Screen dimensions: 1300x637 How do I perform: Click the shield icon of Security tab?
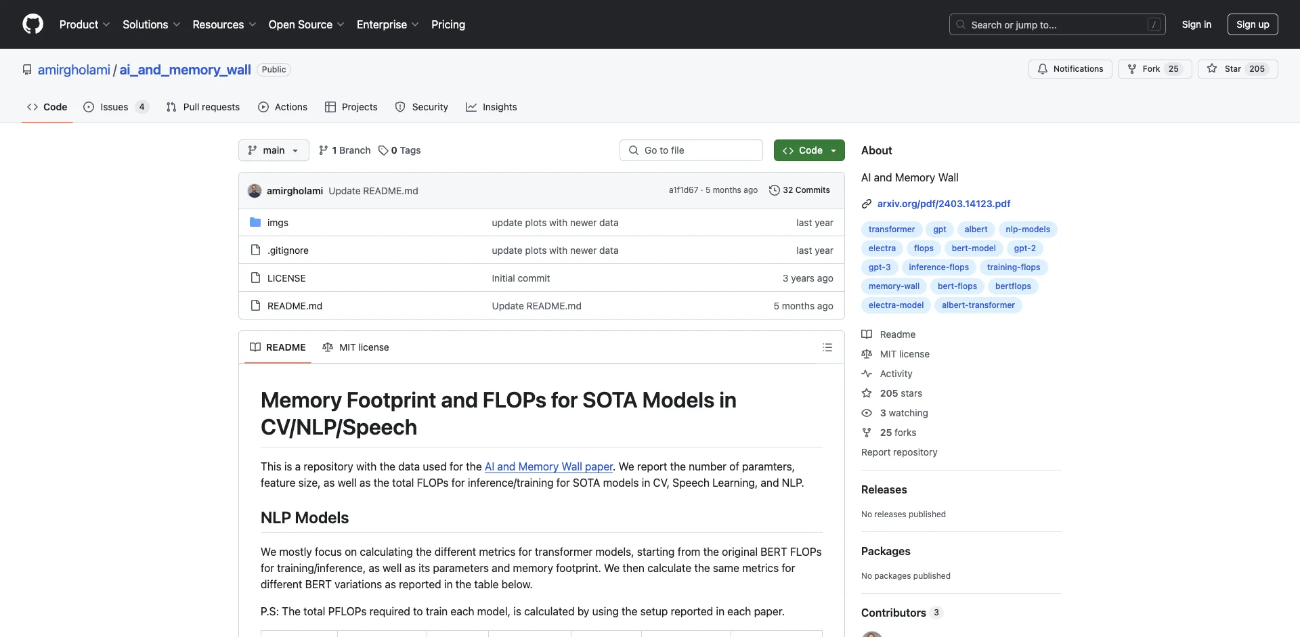(x=400, y=107)
